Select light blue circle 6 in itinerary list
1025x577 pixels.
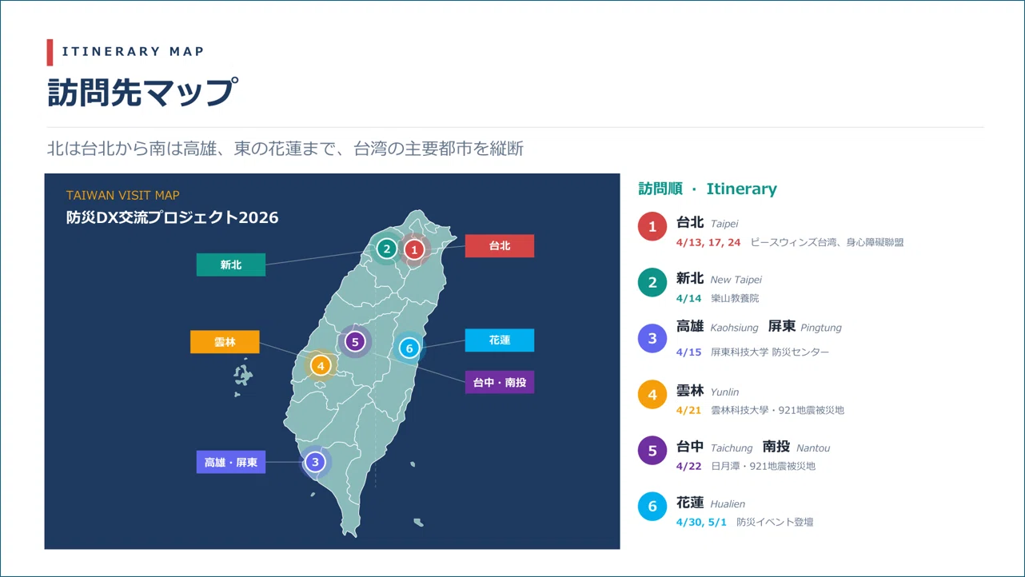[x=652, y=507]
